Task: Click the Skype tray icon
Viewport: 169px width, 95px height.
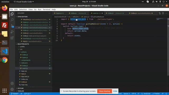Action: click(148, 2)
